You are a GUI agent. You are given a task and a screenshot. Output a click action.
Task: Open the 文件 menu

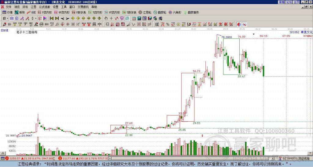(9, 7)
